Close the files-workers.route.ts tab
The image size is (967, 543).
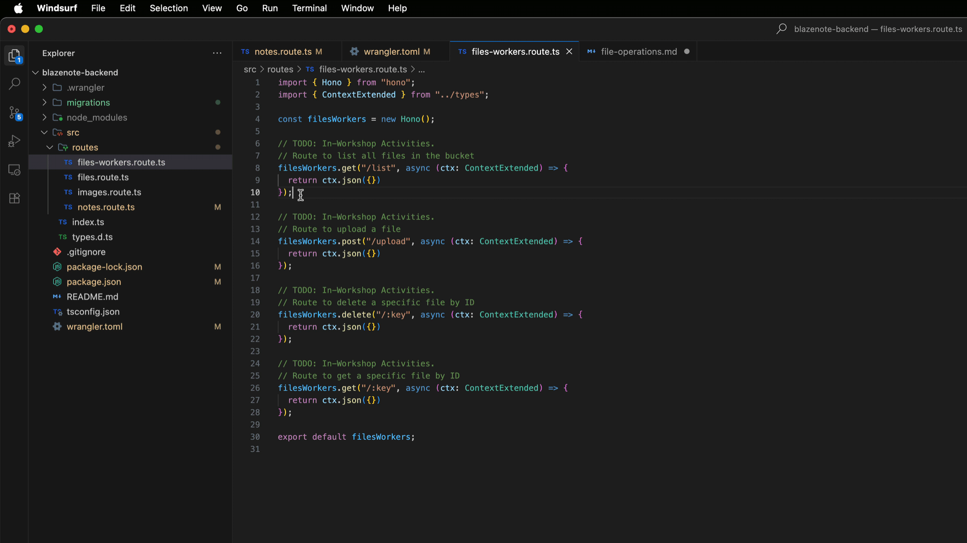pos(569,52)
